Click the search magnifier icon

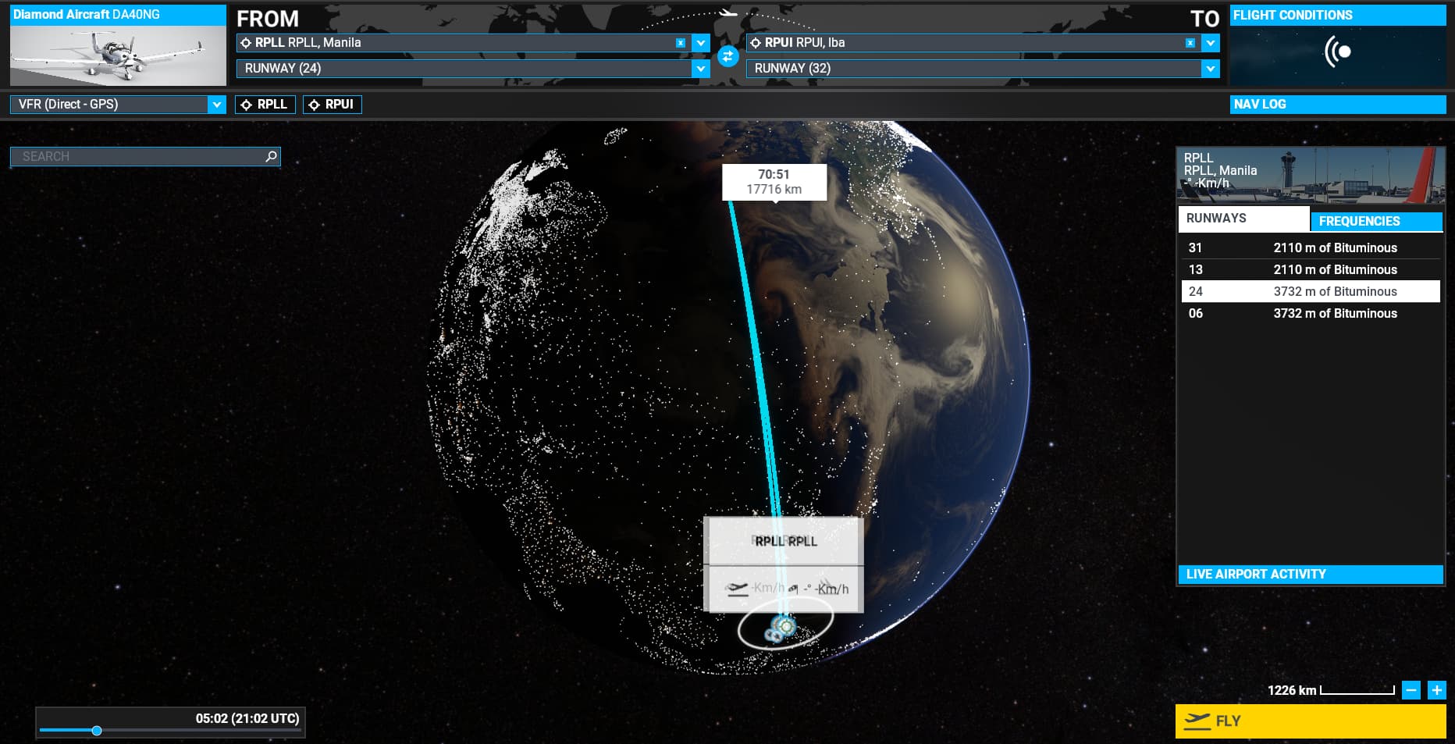(271, 156)
